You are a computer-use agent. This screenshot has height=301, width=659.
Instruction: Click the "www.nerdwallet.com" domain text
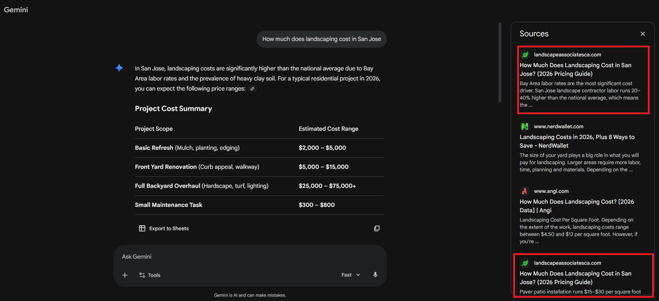point(559,126)
